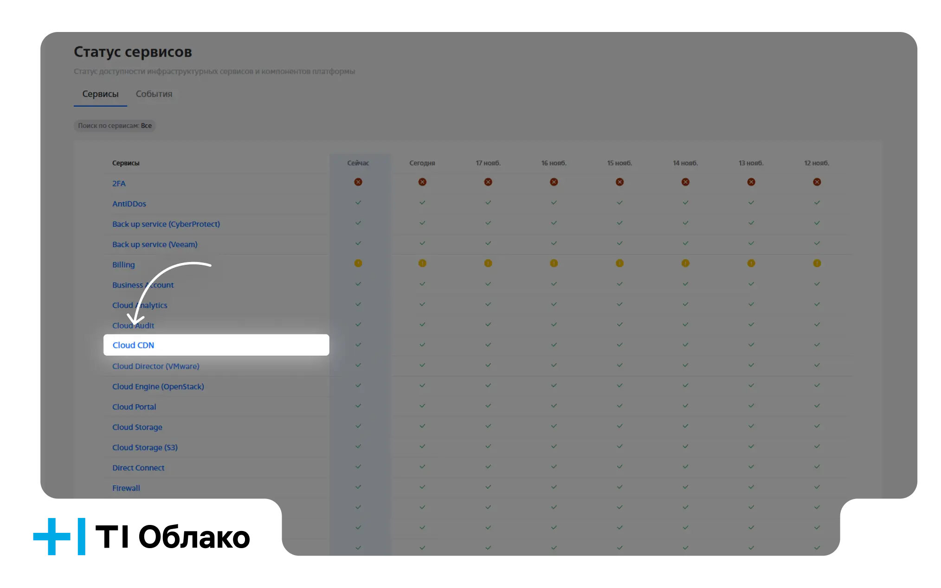Open the AntiDDos service link

click(x=129, y=204)
